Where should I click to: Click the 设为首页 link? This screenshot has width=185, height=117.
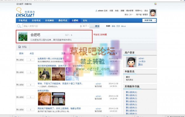click(20, 4)
